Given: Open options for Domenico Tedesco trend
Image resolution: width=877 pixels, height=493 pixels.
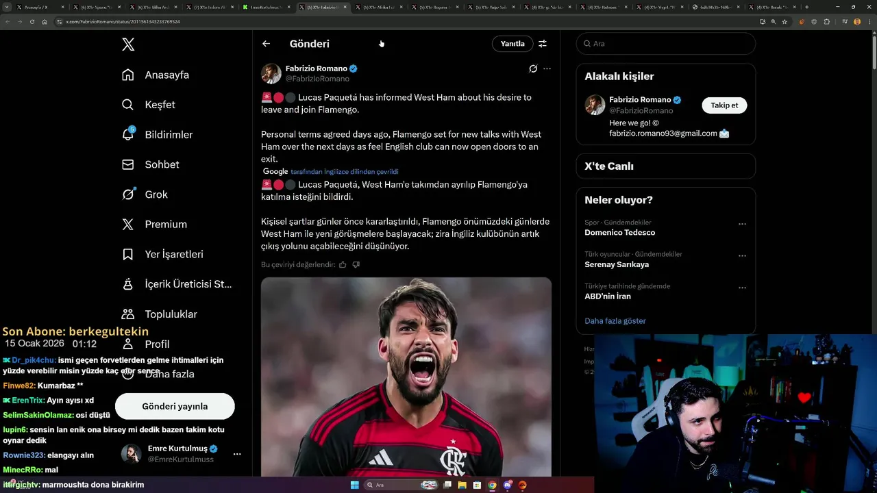Looking at the screenshot, I should coord(742,224).
